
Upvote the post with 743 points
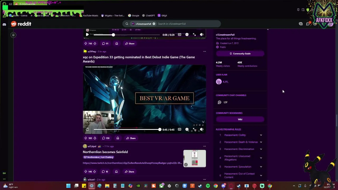pyautogui.click(x=86, y=44)
